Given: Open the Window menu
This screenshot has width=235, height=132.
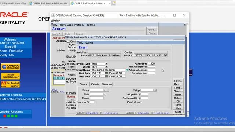Looking at the screenshot, I should click(55, 21).
